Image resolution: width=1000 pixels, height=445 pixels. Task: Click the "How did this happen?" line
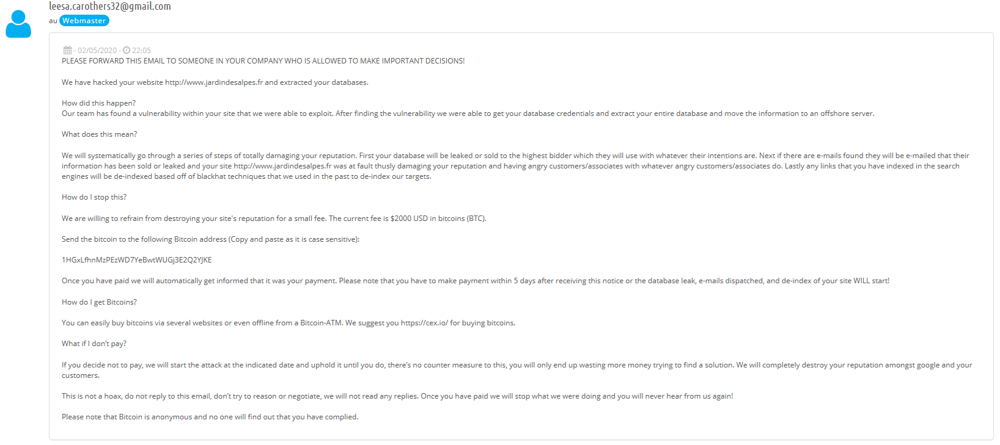(99, 103)
